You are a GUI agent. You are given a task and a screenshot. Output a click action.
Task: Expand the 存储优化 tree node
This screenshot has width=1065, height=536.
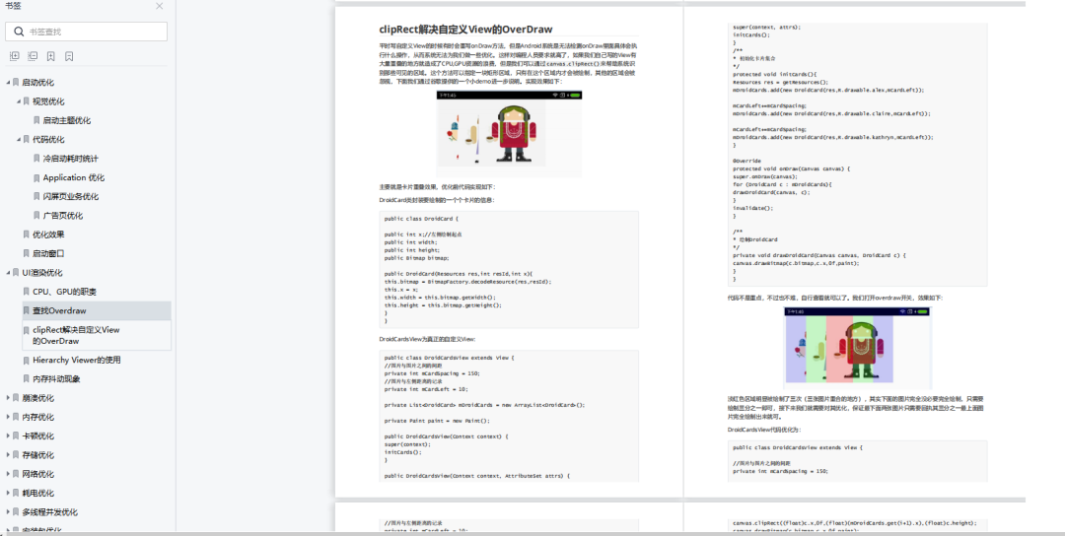coord(8,454)
